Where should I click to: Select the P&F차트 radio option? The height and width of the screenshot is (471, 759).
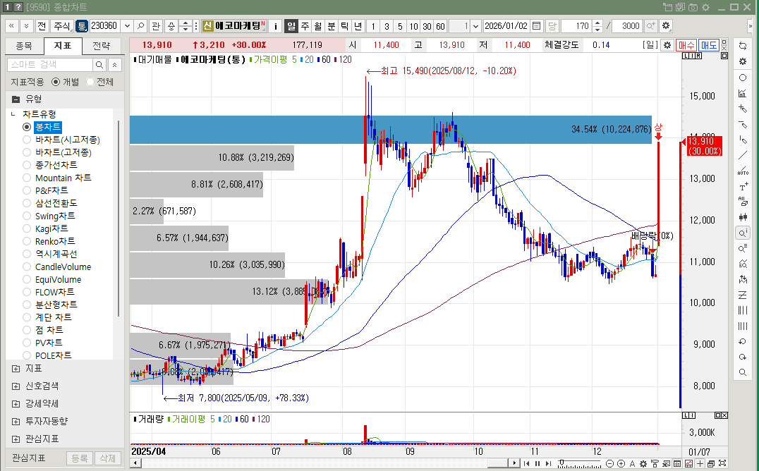tap(27, 190)
